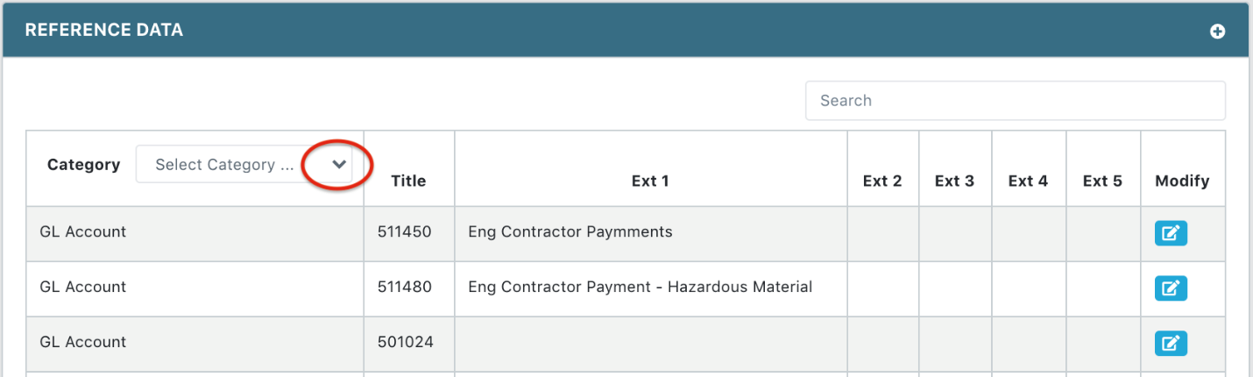This screenshot has height=377, width=1253.
Task: Edit the 511480 Hazardous Material row
Action: [1171, 288]
